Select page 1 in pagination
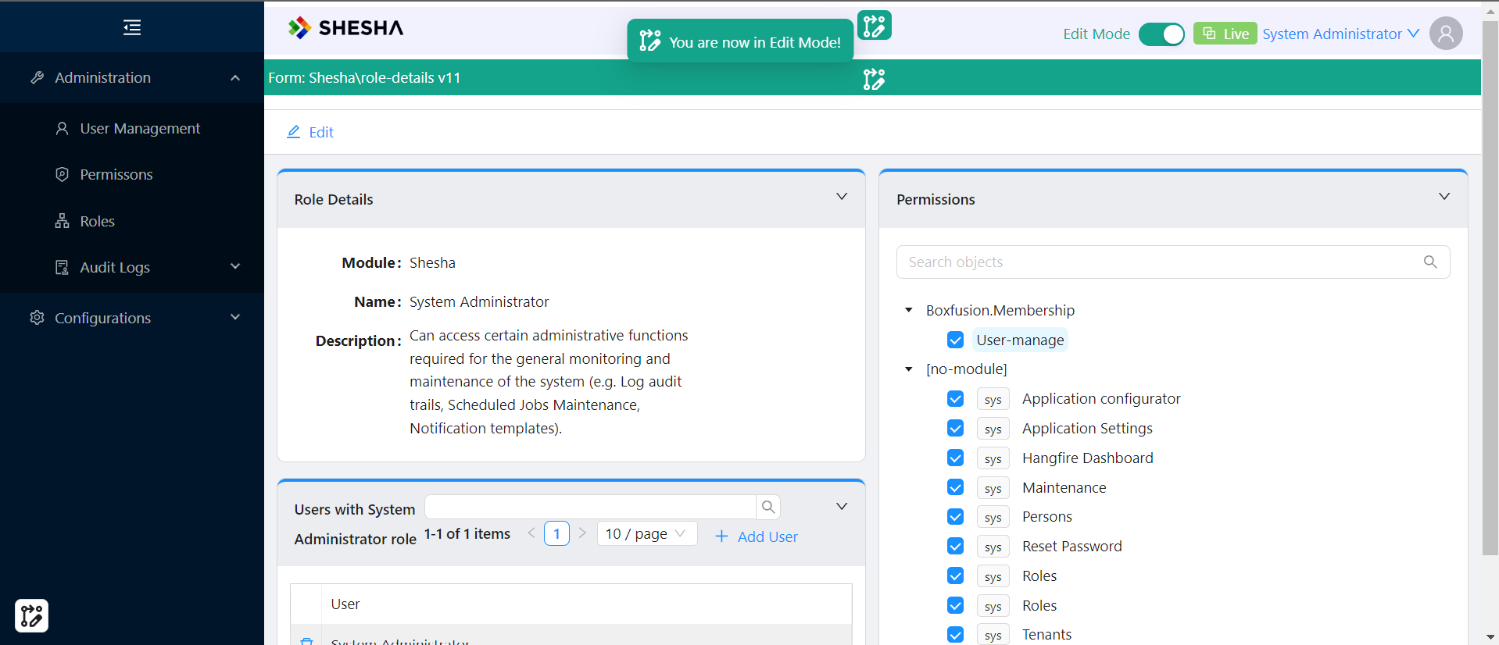 point(556,533)
